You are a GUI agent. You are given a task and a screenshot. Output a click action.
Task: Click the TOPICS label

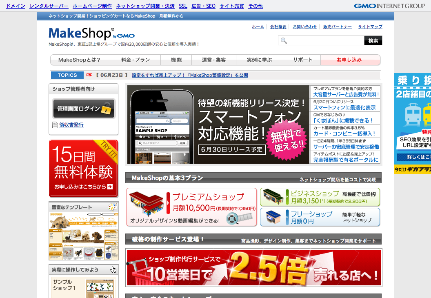click(67, 76)
